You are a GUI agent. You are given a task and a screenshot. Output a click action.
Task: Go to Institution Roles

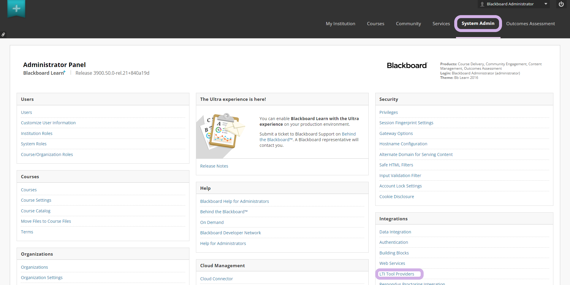tap(37, 133)
